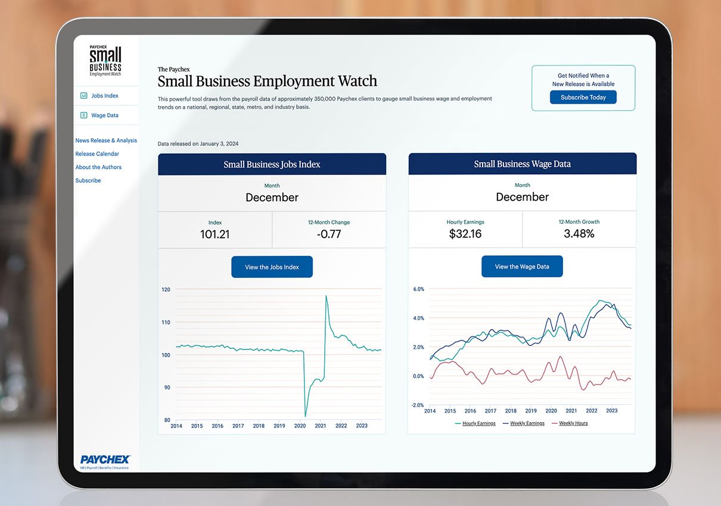Select the December month in the Wage Data panel

523,197
